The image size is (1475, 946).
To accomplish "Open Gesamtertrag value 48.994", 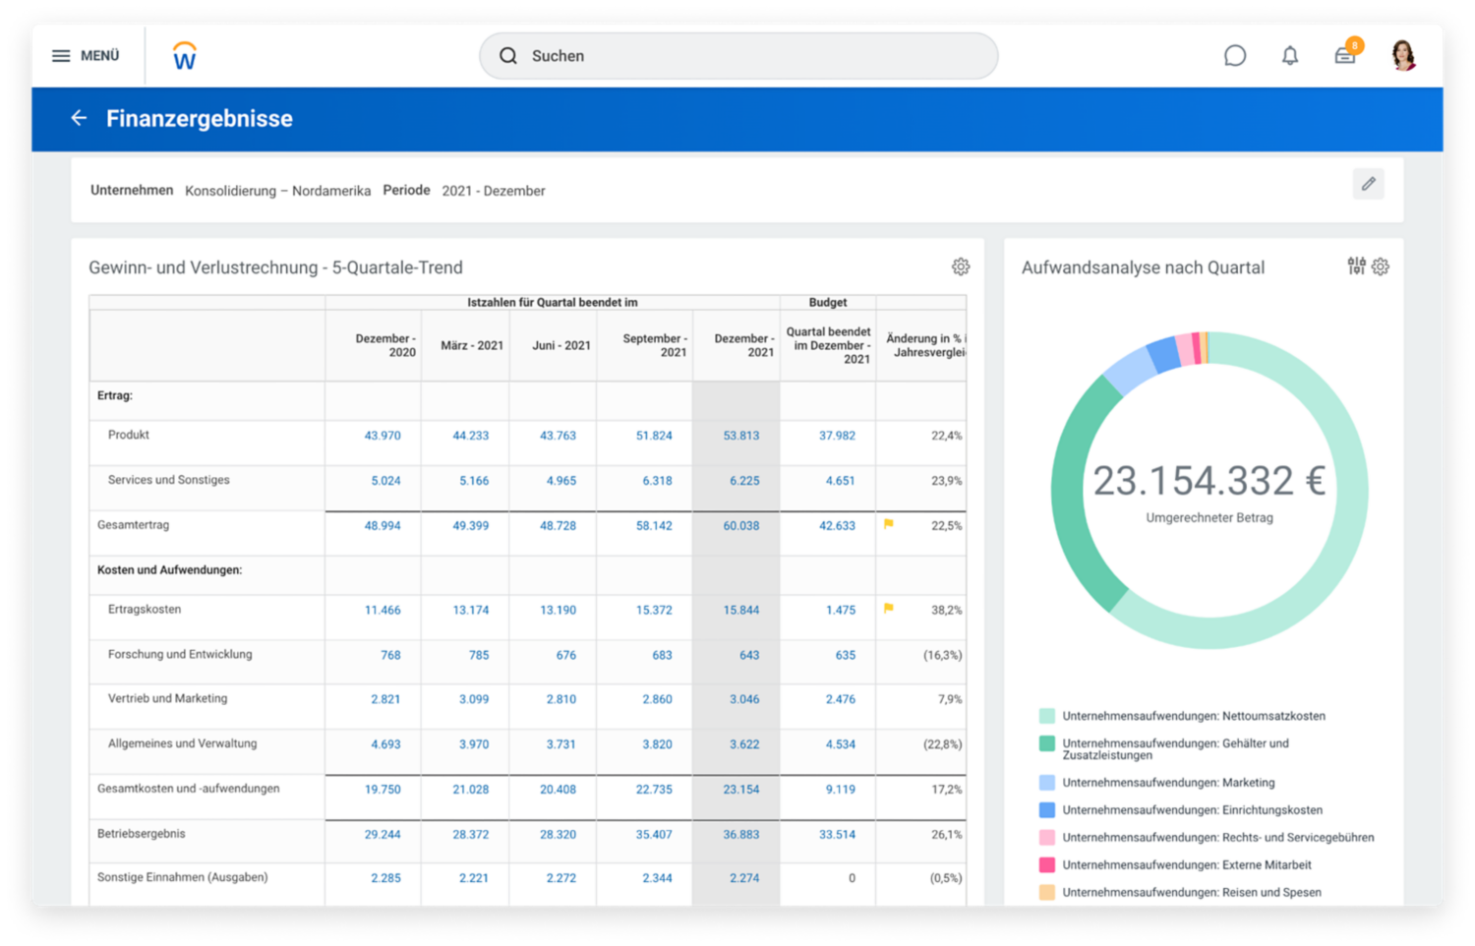I will click(x=383, y=526).
